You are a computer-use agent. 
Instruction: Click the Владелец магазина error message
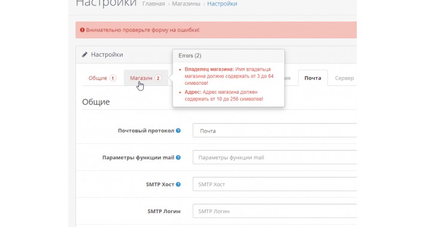tap(229, 76)
